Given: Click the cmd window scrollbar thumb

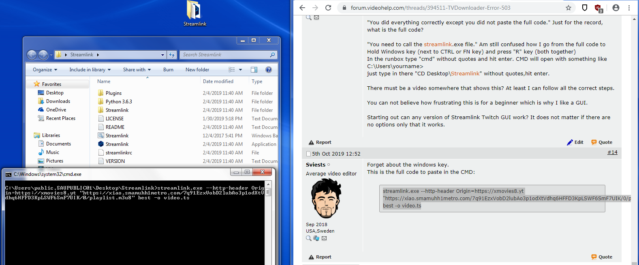Looking at the screenshot, I should (x=268, y=192).
